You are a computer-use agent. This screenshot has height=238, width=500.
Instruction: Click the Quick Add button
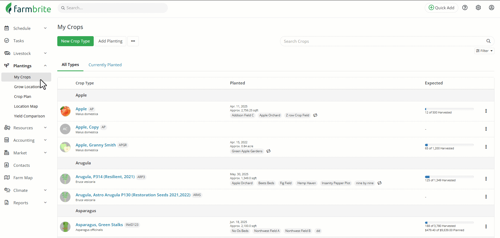coord(441,8)
